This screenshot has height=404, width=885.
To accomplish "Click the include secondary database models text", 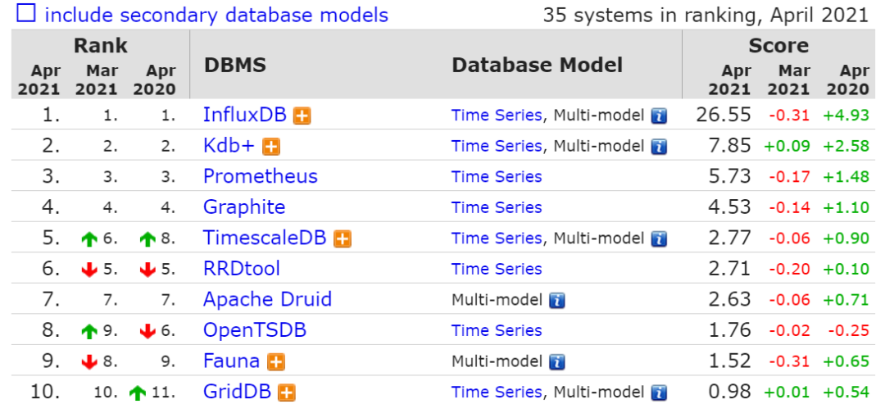I will [216, 15].
